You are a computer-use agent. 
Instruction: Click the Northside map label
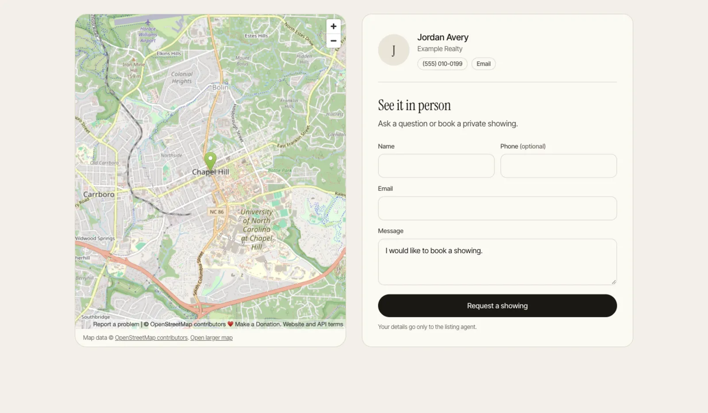tap(172, 155)
